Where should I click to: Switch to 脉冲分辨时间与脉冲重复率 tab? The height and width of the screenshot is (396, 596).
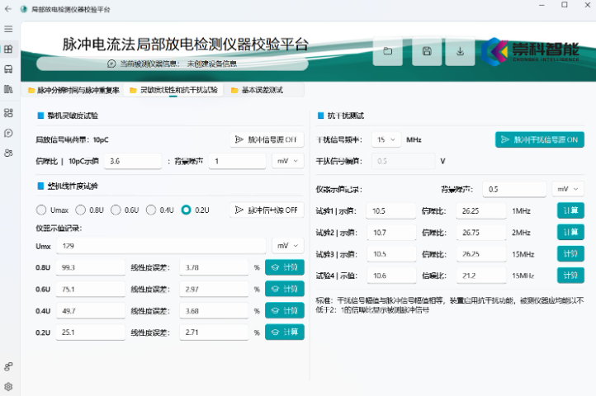coord(74,90)
